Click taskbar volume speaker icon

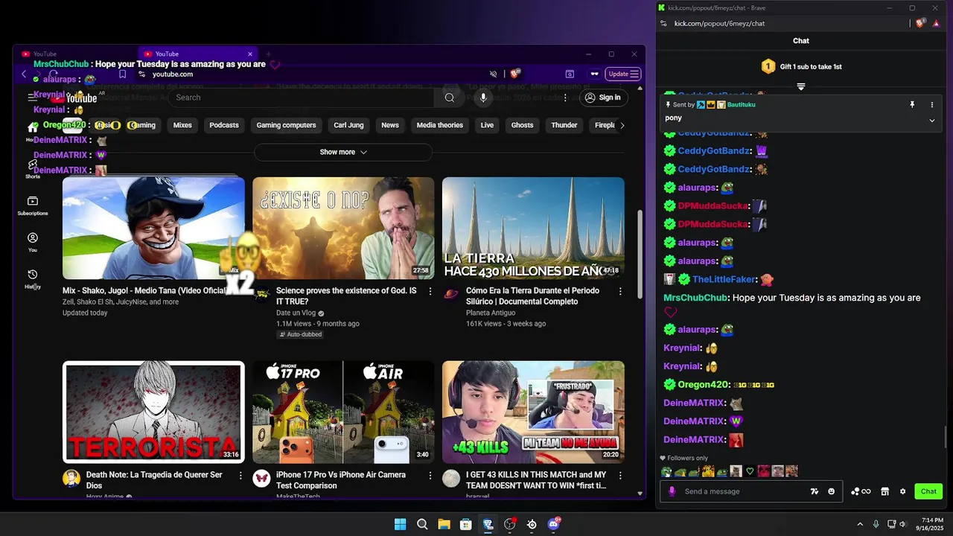click(903, 524)
